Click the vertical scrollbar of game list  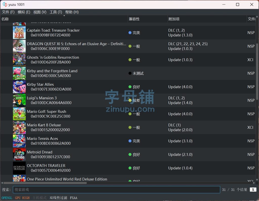click(x=257, y=72)
